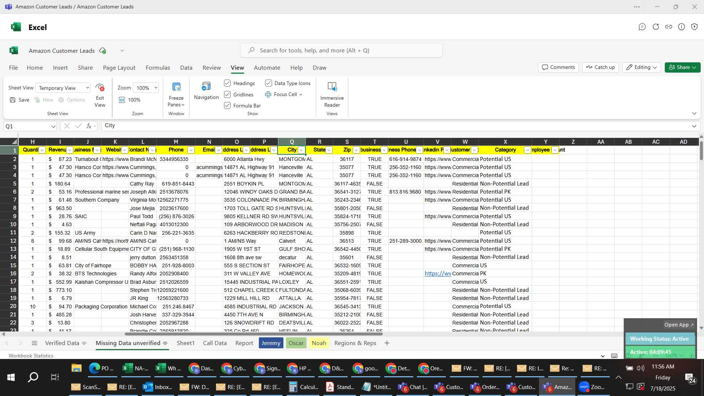
Task: Select row header 12
Action: [x=9, y=241]
